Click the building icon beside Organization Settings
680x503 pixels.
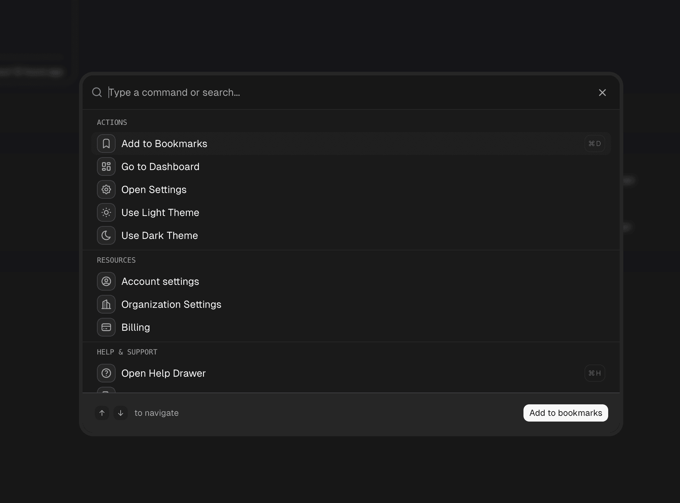[106, 304]
